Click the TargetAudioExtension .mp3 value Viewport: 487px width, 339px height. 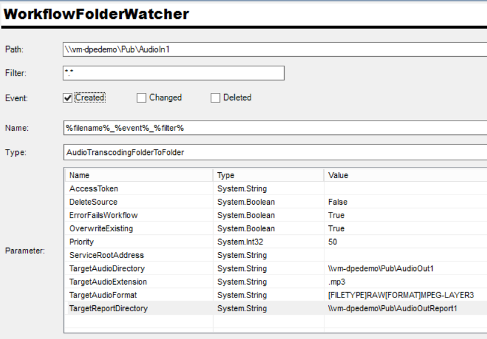[337, 282]
